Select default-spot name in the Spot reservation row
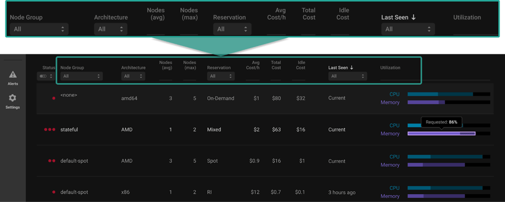 [74, 161]
